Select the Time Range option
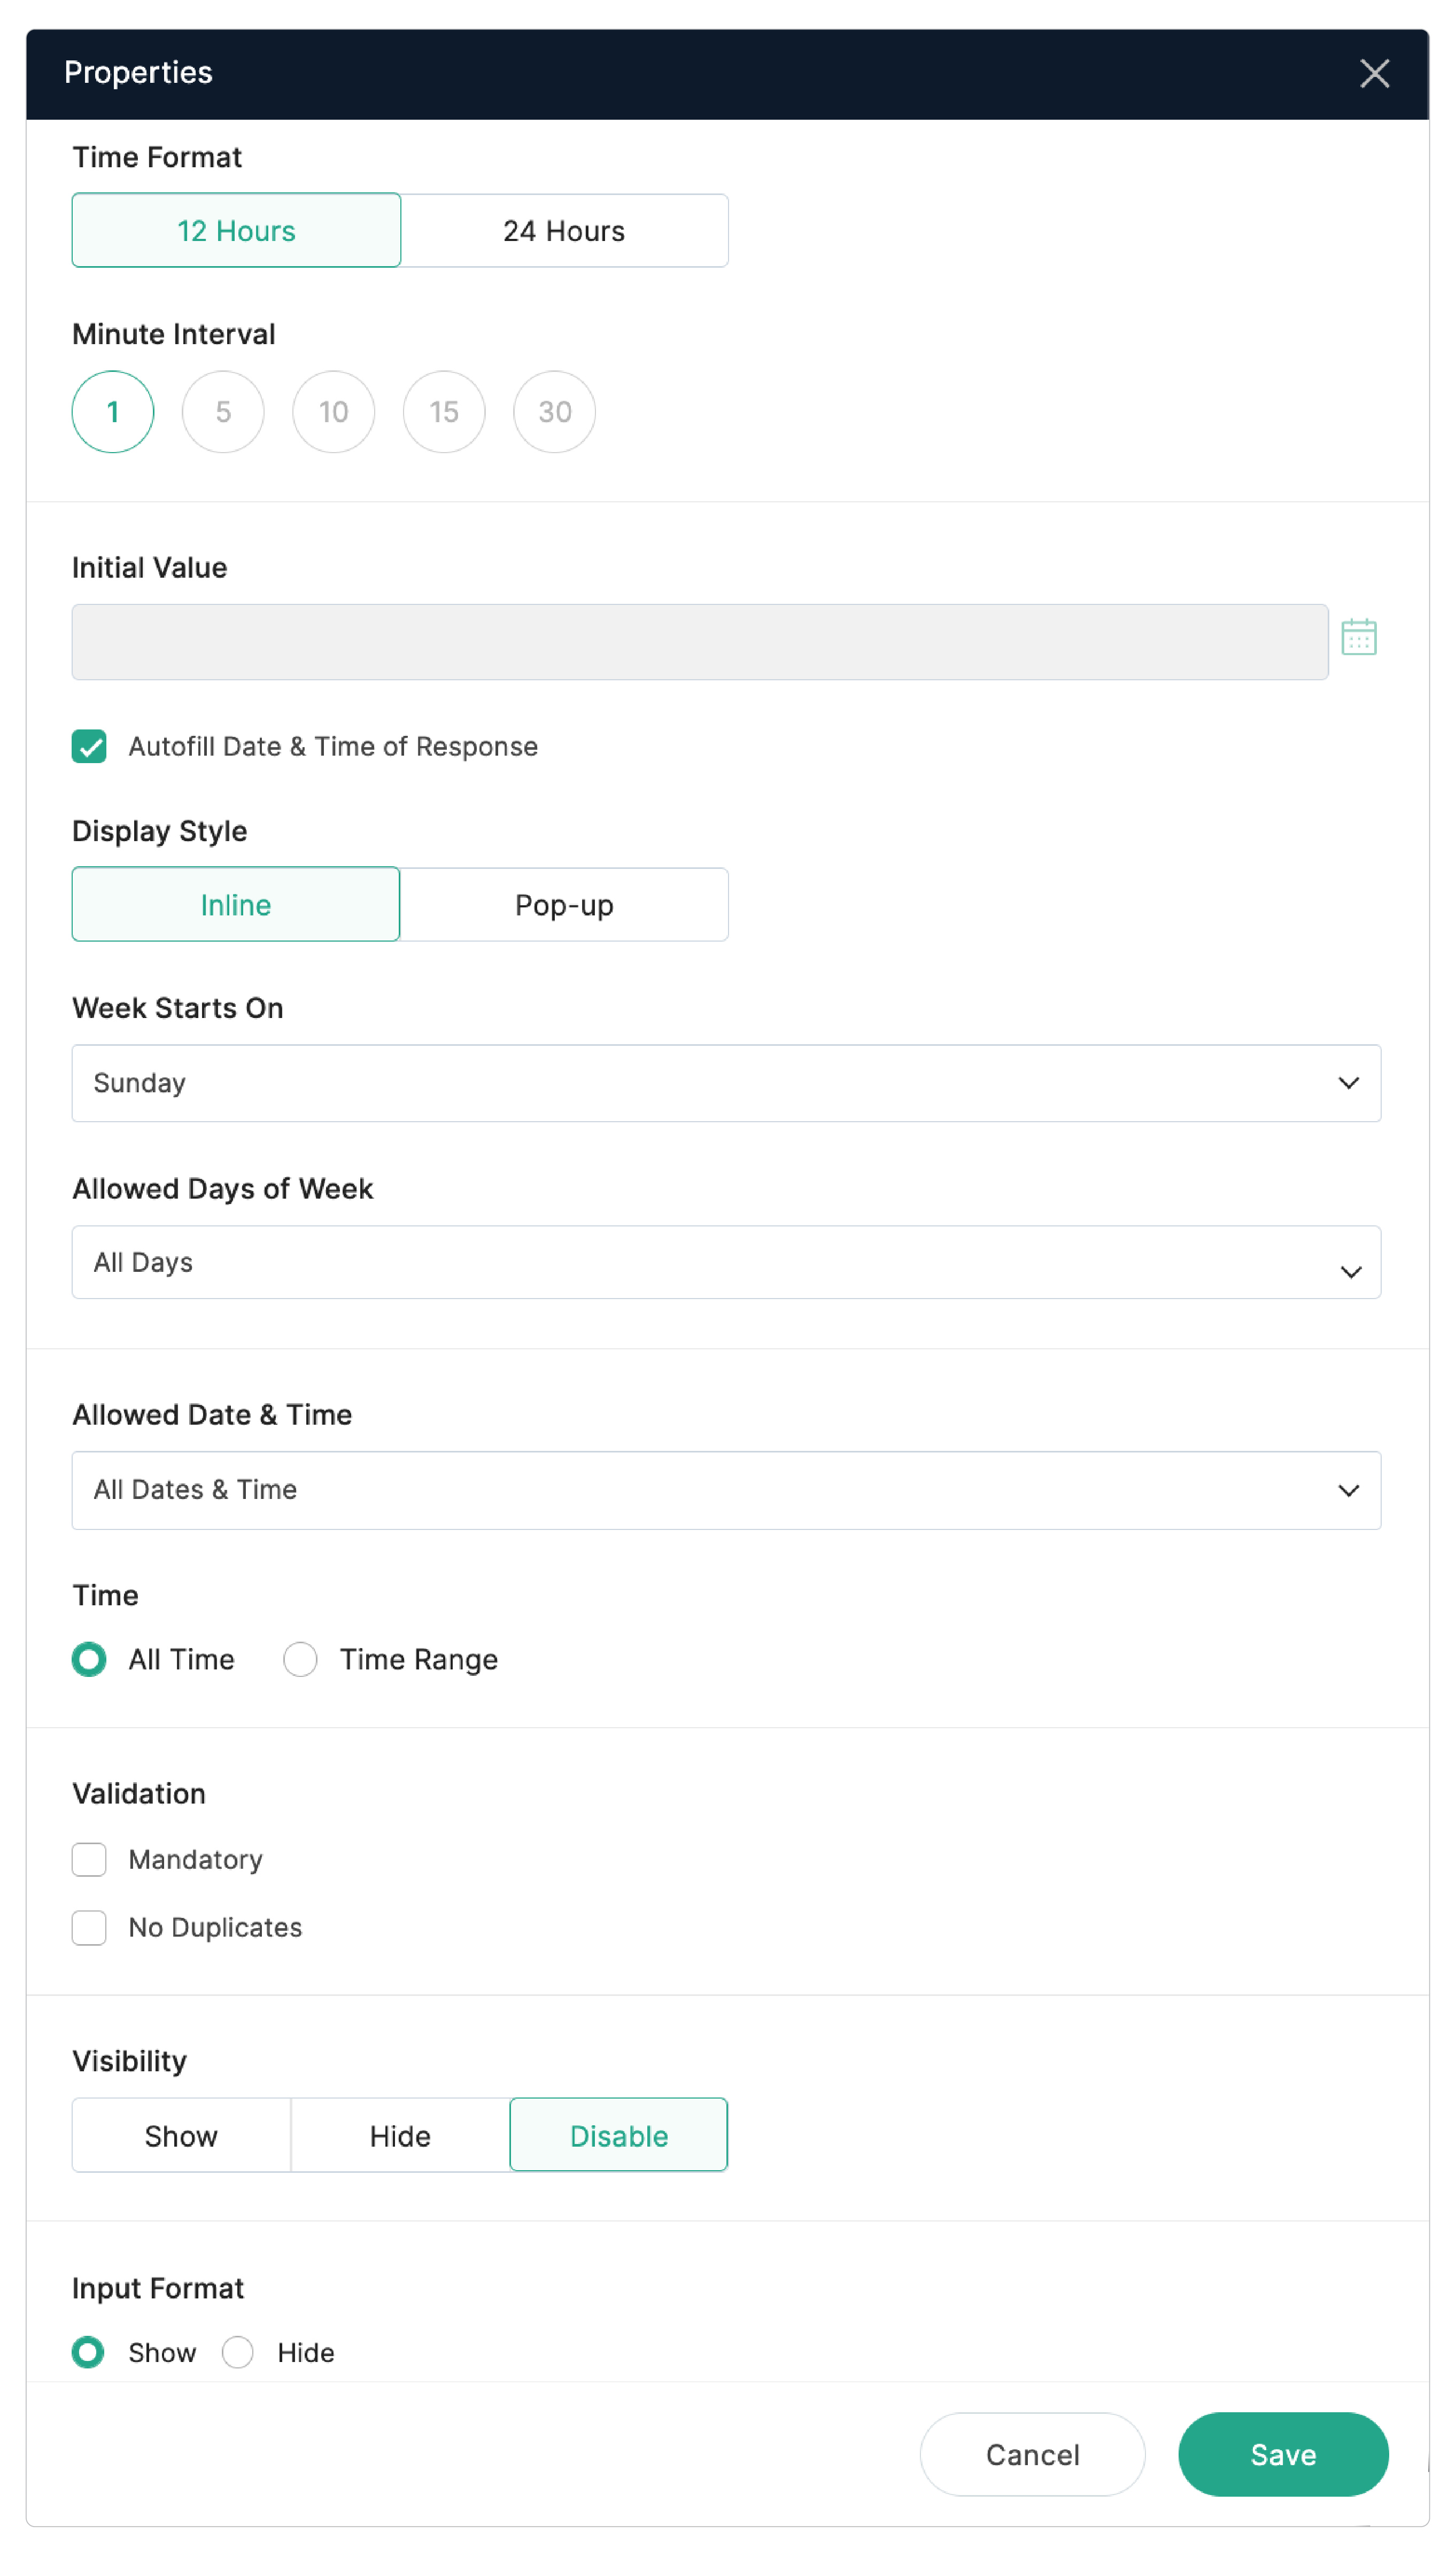This screenshot has height=2556, width=1456. tap(300, 1659)
